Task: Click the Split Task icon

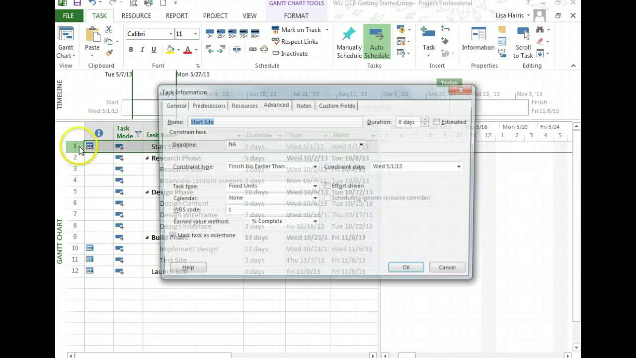Action: pos(237,49)
